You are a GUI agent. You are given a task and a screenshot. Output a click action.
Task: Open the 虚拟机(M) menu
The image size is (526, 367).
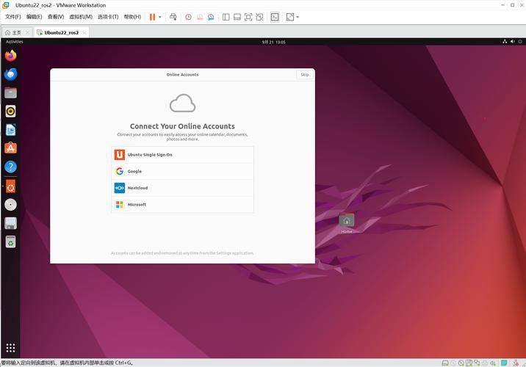(x=81, y=17)
